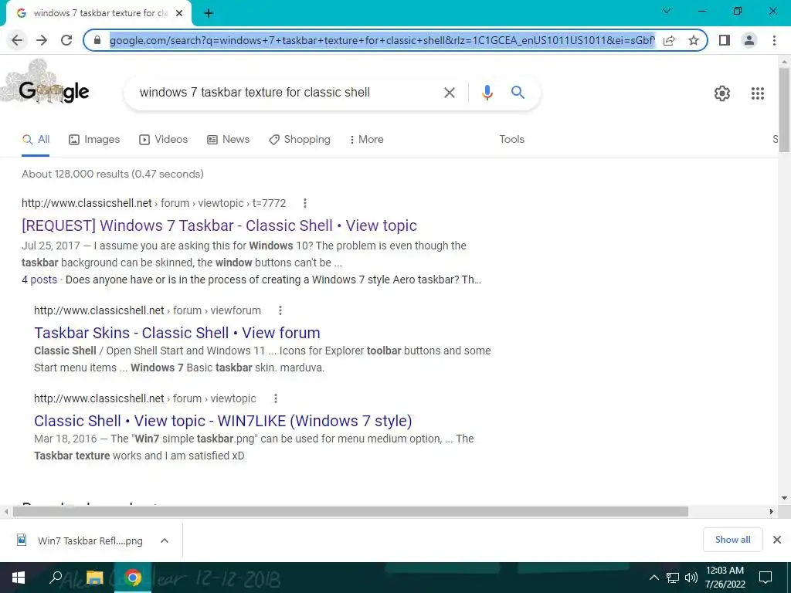Screen dimensions: 791x593
Task: Switch to Videos results tab
Action: (163, 140)
